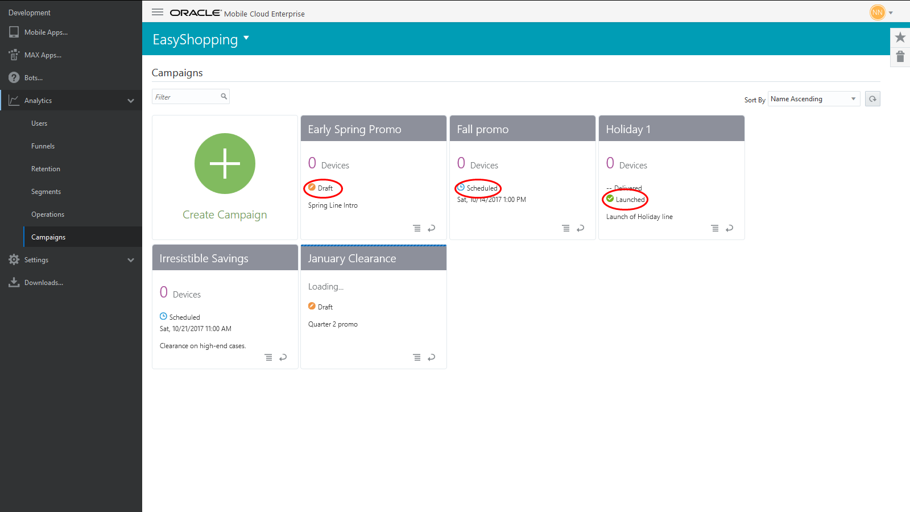
Task: Click the Create Campaign label
Action: [x=225, y=214]
